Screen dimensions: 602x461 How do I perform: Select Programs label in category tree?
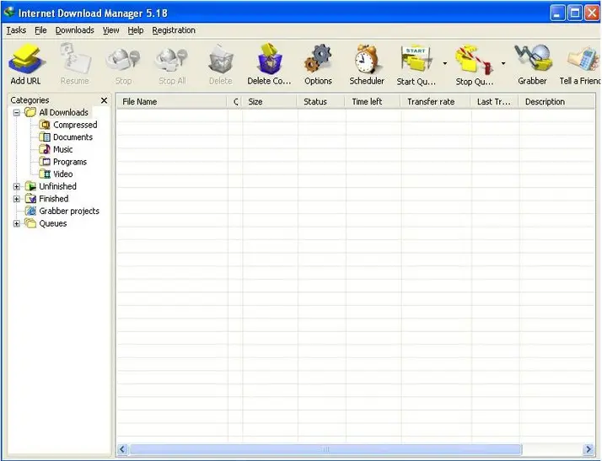[x=70, y=162]
